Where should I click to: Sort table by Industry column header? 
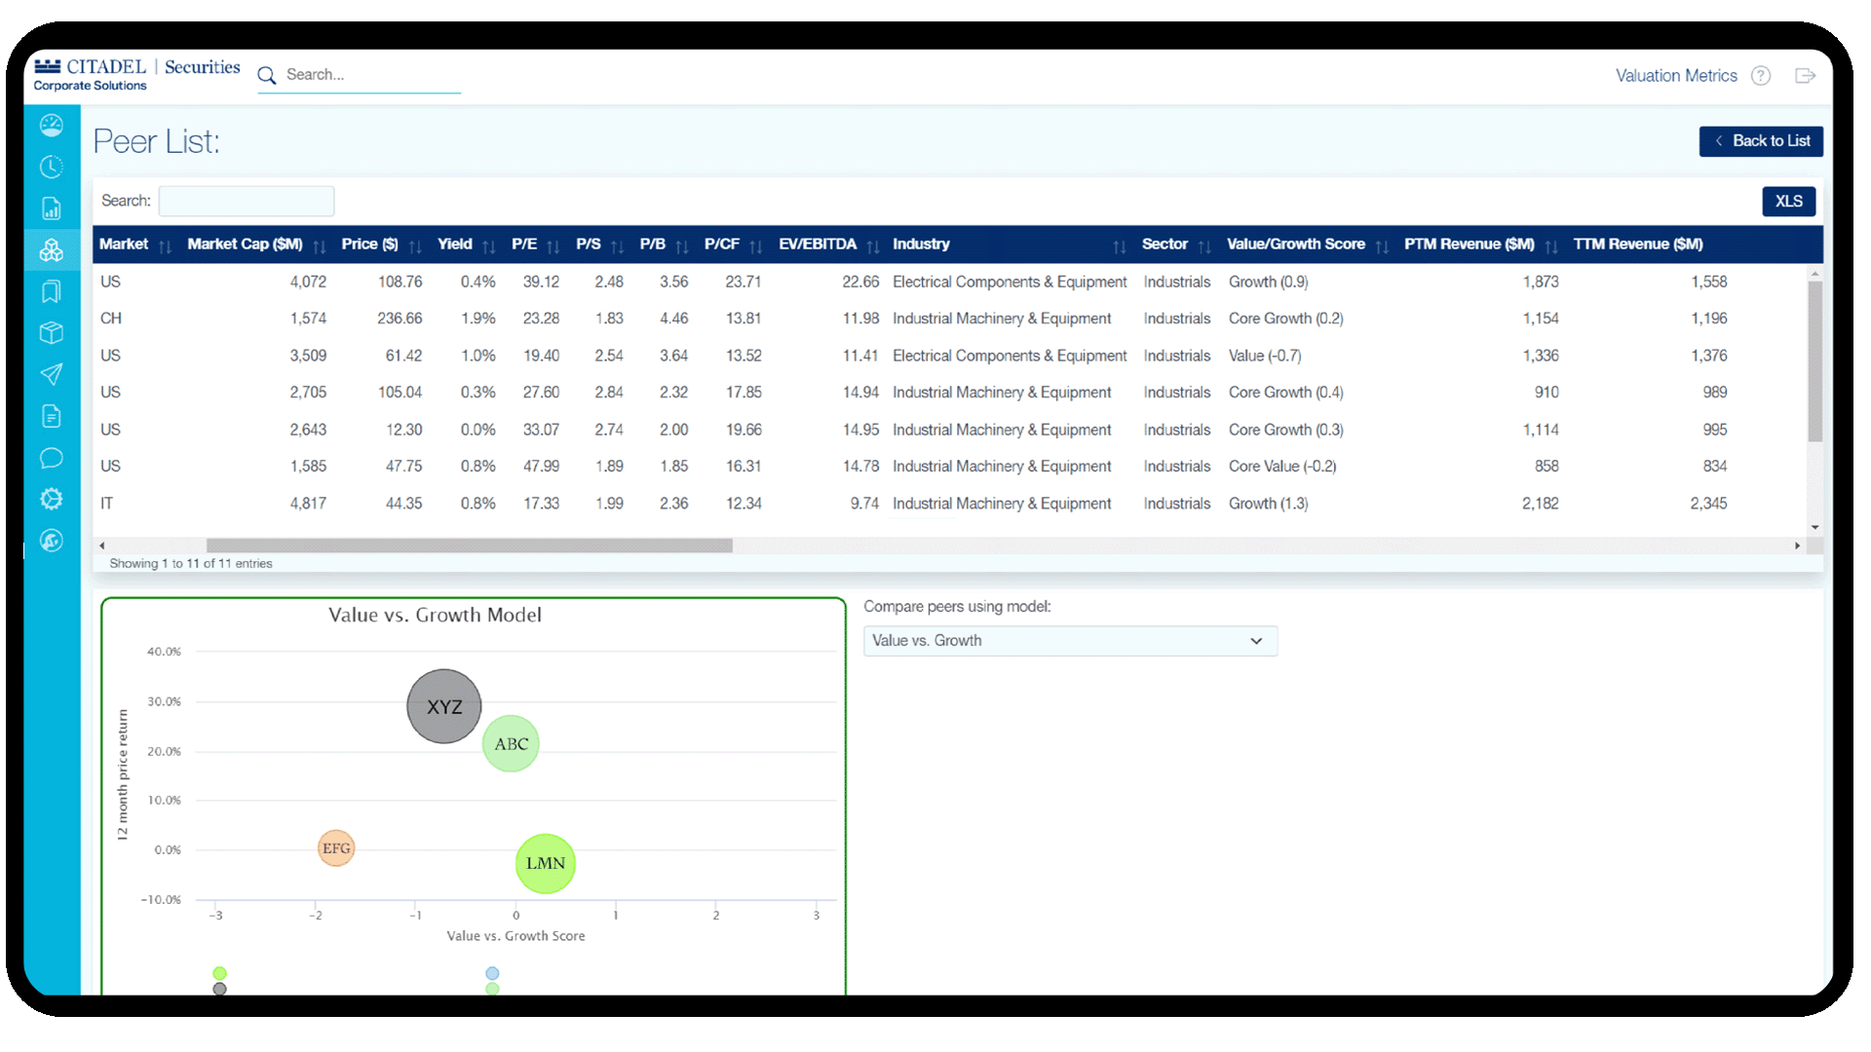coord(921,244)
